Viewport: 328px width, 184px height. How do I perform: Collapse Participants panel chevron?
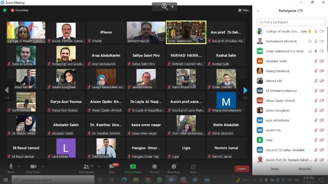(x=258, y=11)
